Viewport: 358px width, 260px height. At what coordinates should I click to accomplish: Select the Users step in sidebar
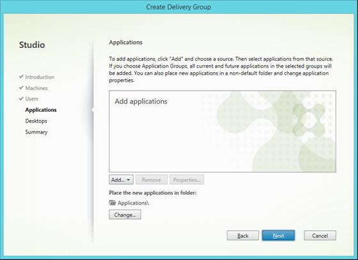tap(31, 99)
